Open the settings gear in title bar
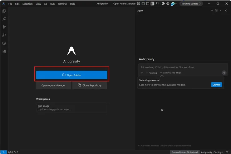The height and width of the screenshot is (154, 231). point(168,4)
